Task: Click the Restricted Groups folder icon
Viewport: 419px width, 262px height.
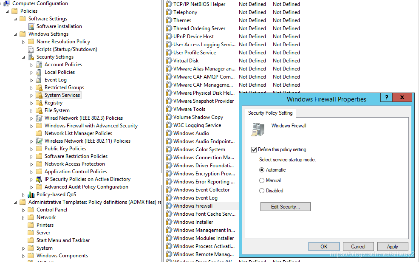Action: 39,87
